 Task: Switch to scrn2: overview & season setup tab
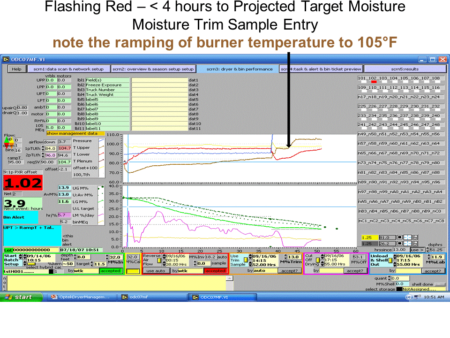click(153, 69)
